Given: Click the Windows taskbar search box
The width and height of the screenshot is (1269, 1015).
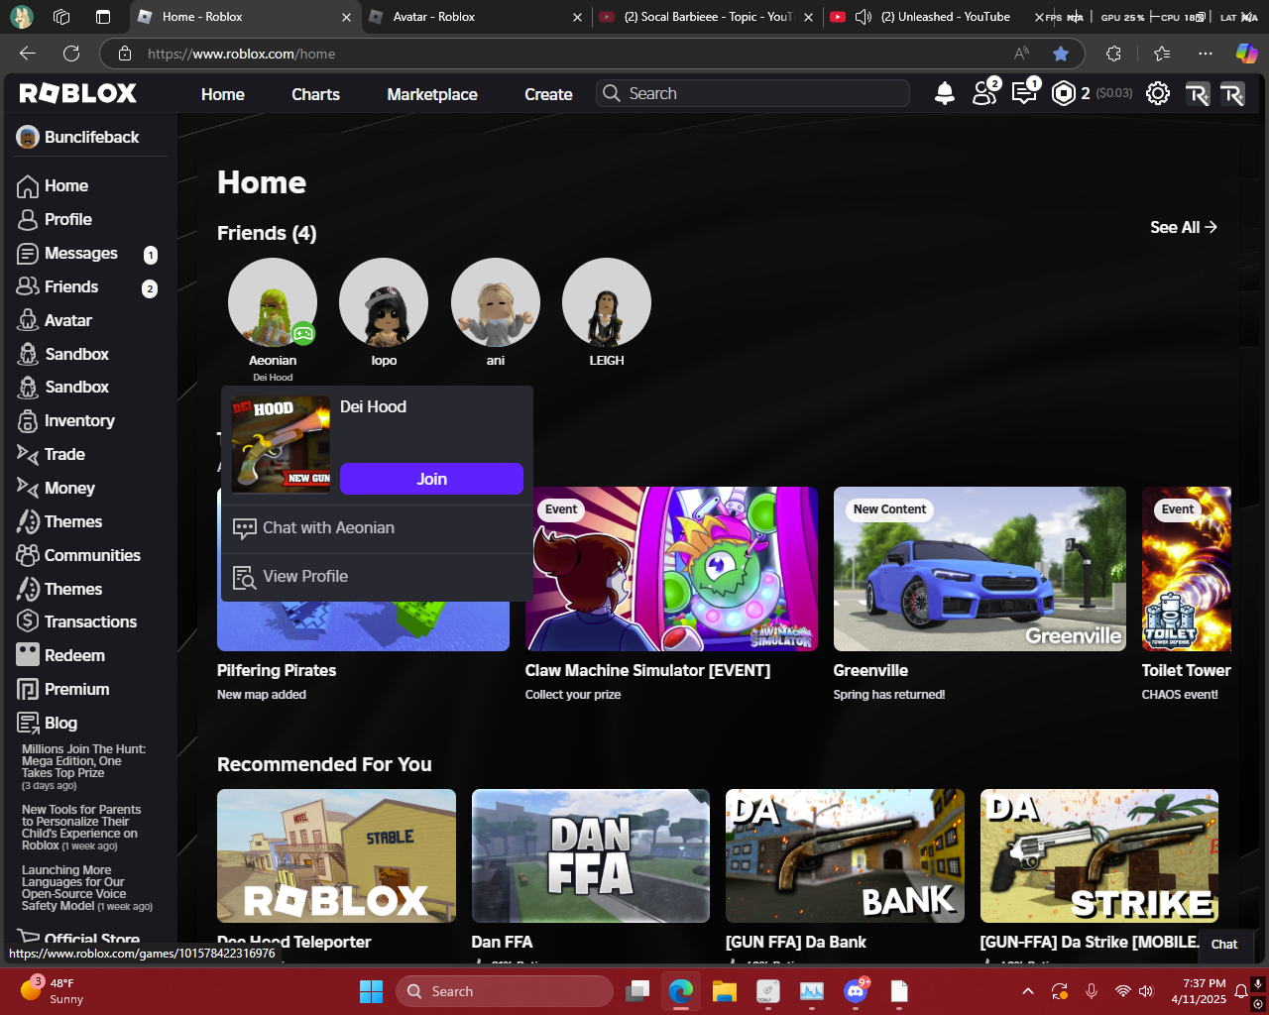Looking at the screenshot, I should pyautogui.click(x=505, y=991).
